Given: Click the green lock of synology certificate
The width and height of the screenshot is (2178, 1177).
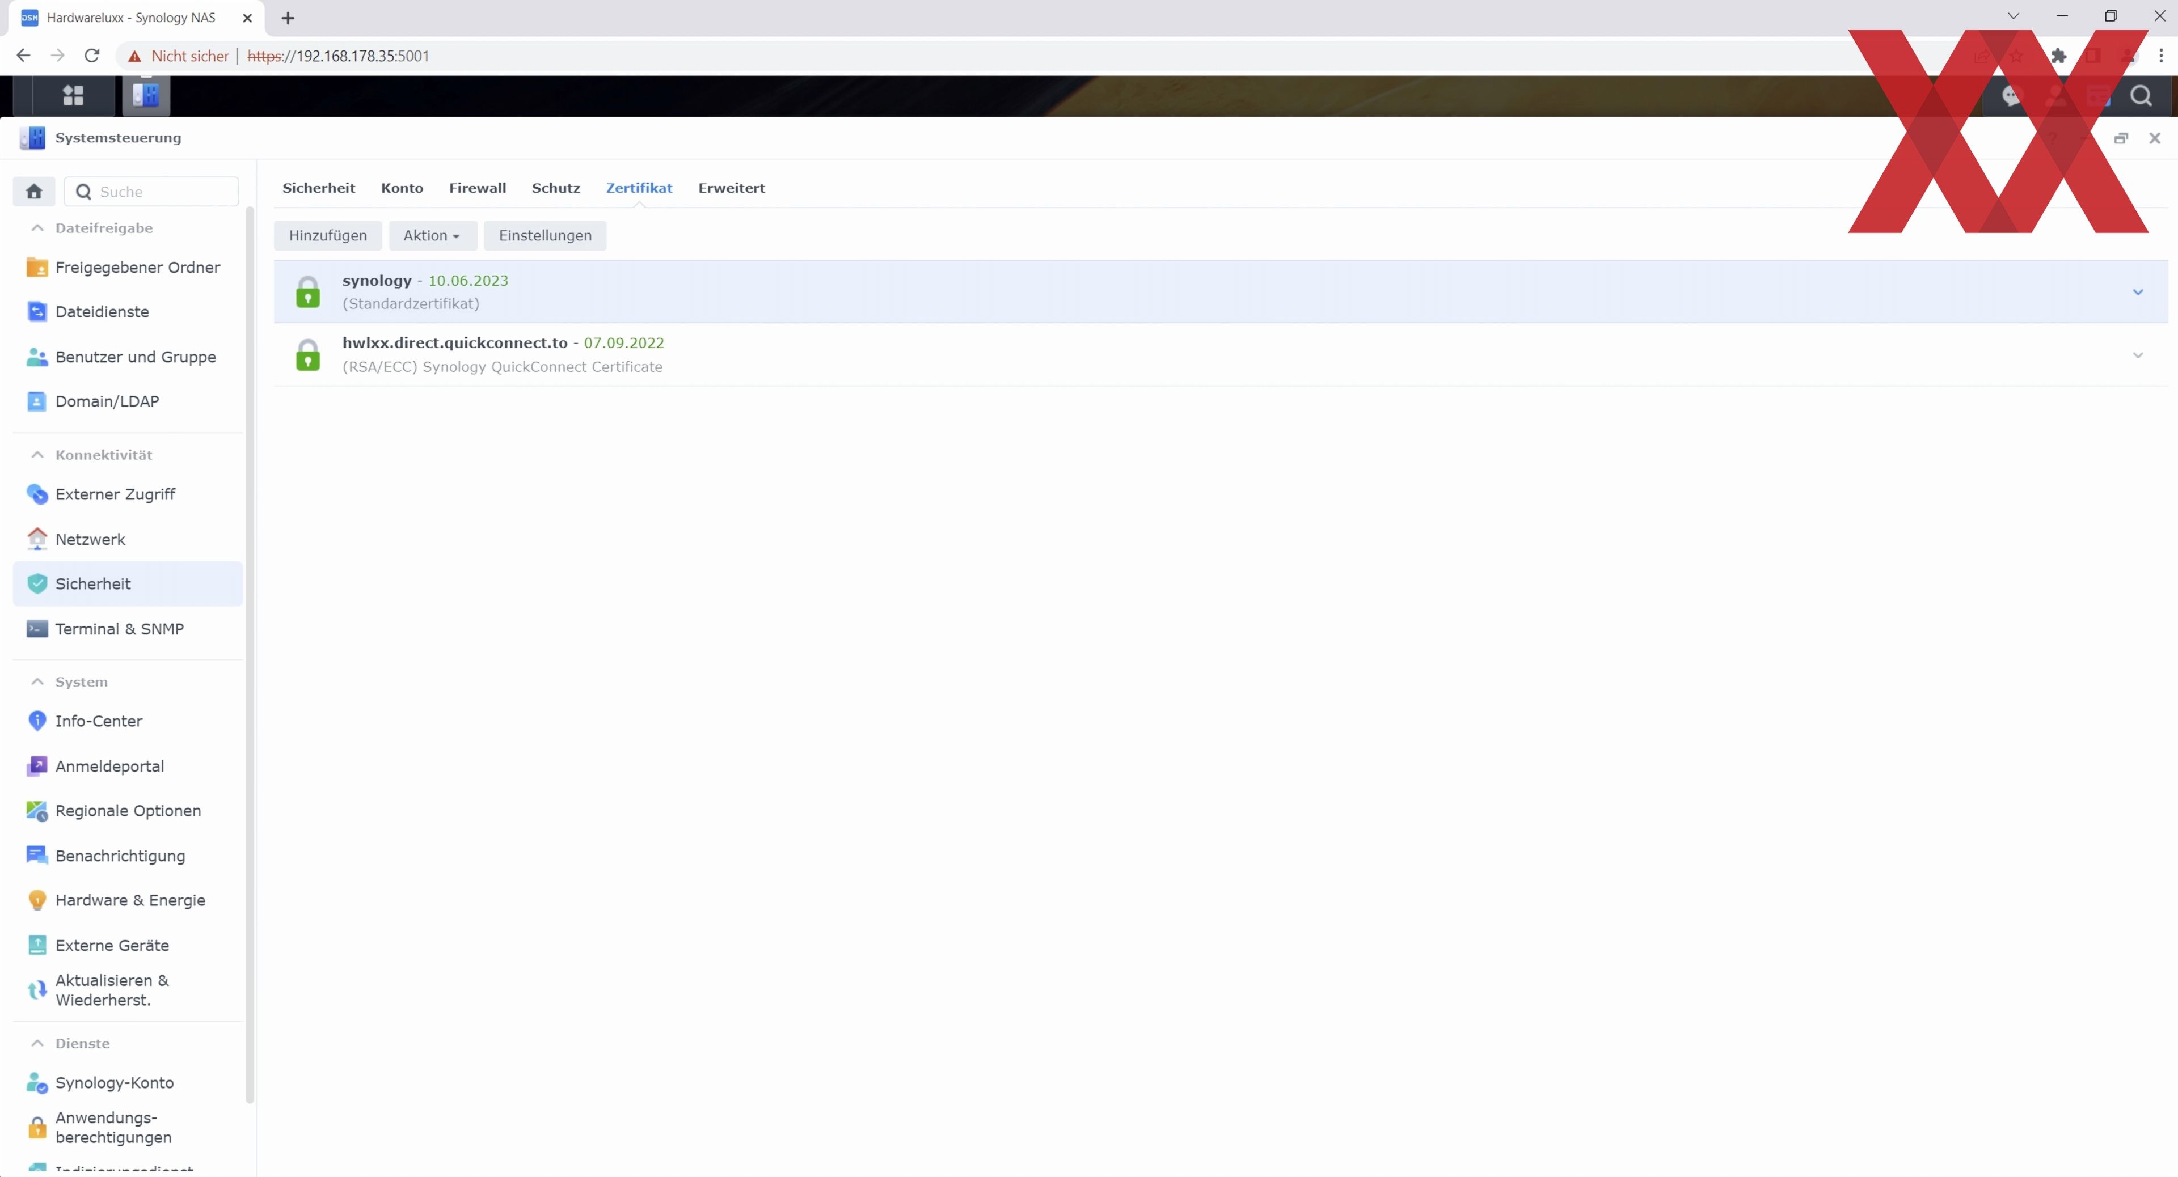Looking at the screenshot, I should pos(308,293).
